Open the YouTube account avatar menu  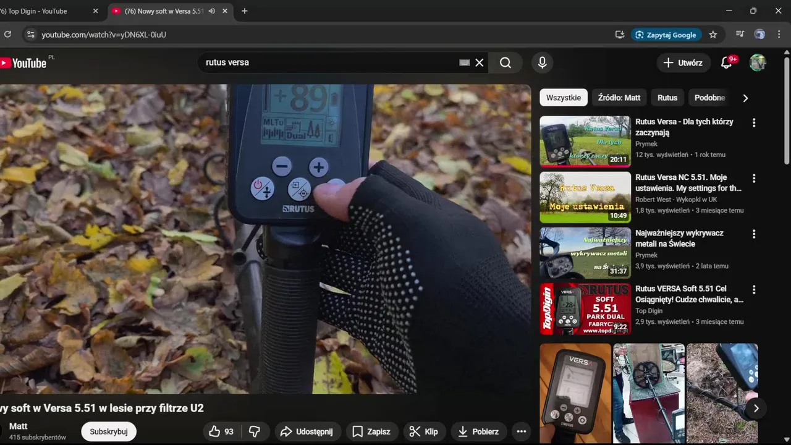[758, 62]
